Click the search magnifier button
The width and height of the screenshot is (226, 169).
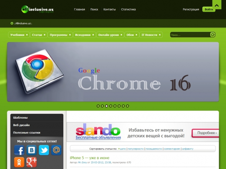click(212, 35)
